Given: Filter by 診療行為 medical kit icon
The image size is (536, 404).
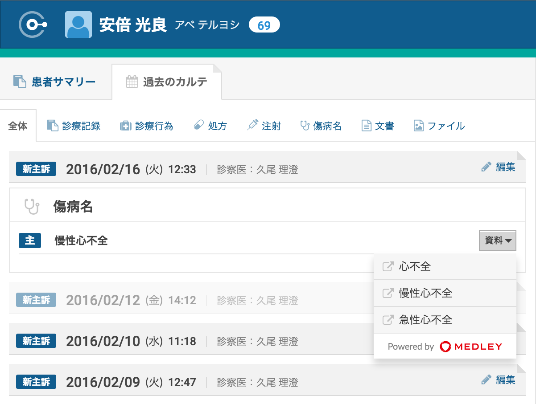Looking at the screenshot, I should (126, 126).
